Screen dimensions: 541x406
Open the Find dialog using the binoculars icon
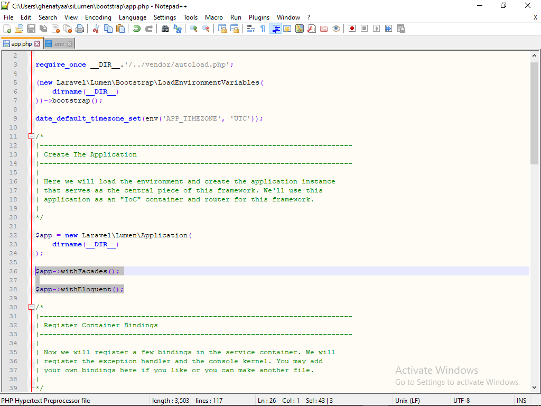(164, 29)
